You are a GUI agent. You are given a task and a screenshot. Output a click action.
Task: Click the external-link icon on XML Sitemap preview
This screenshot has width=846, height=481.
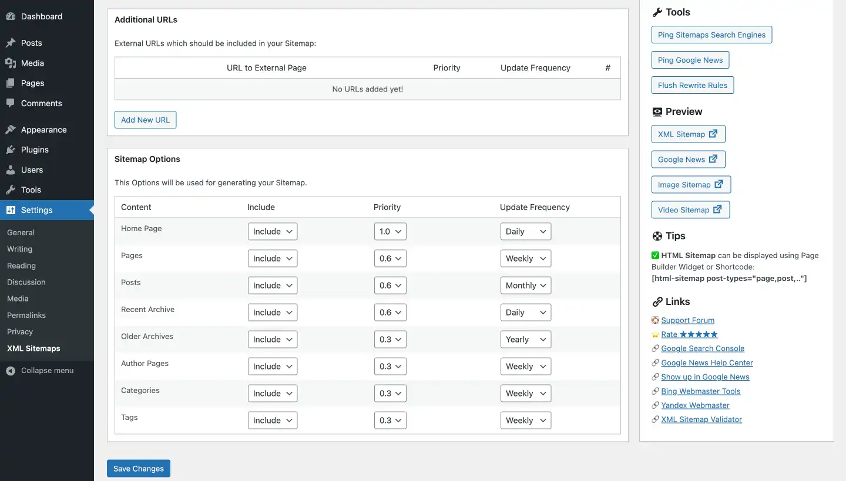(x=713, y=134)
